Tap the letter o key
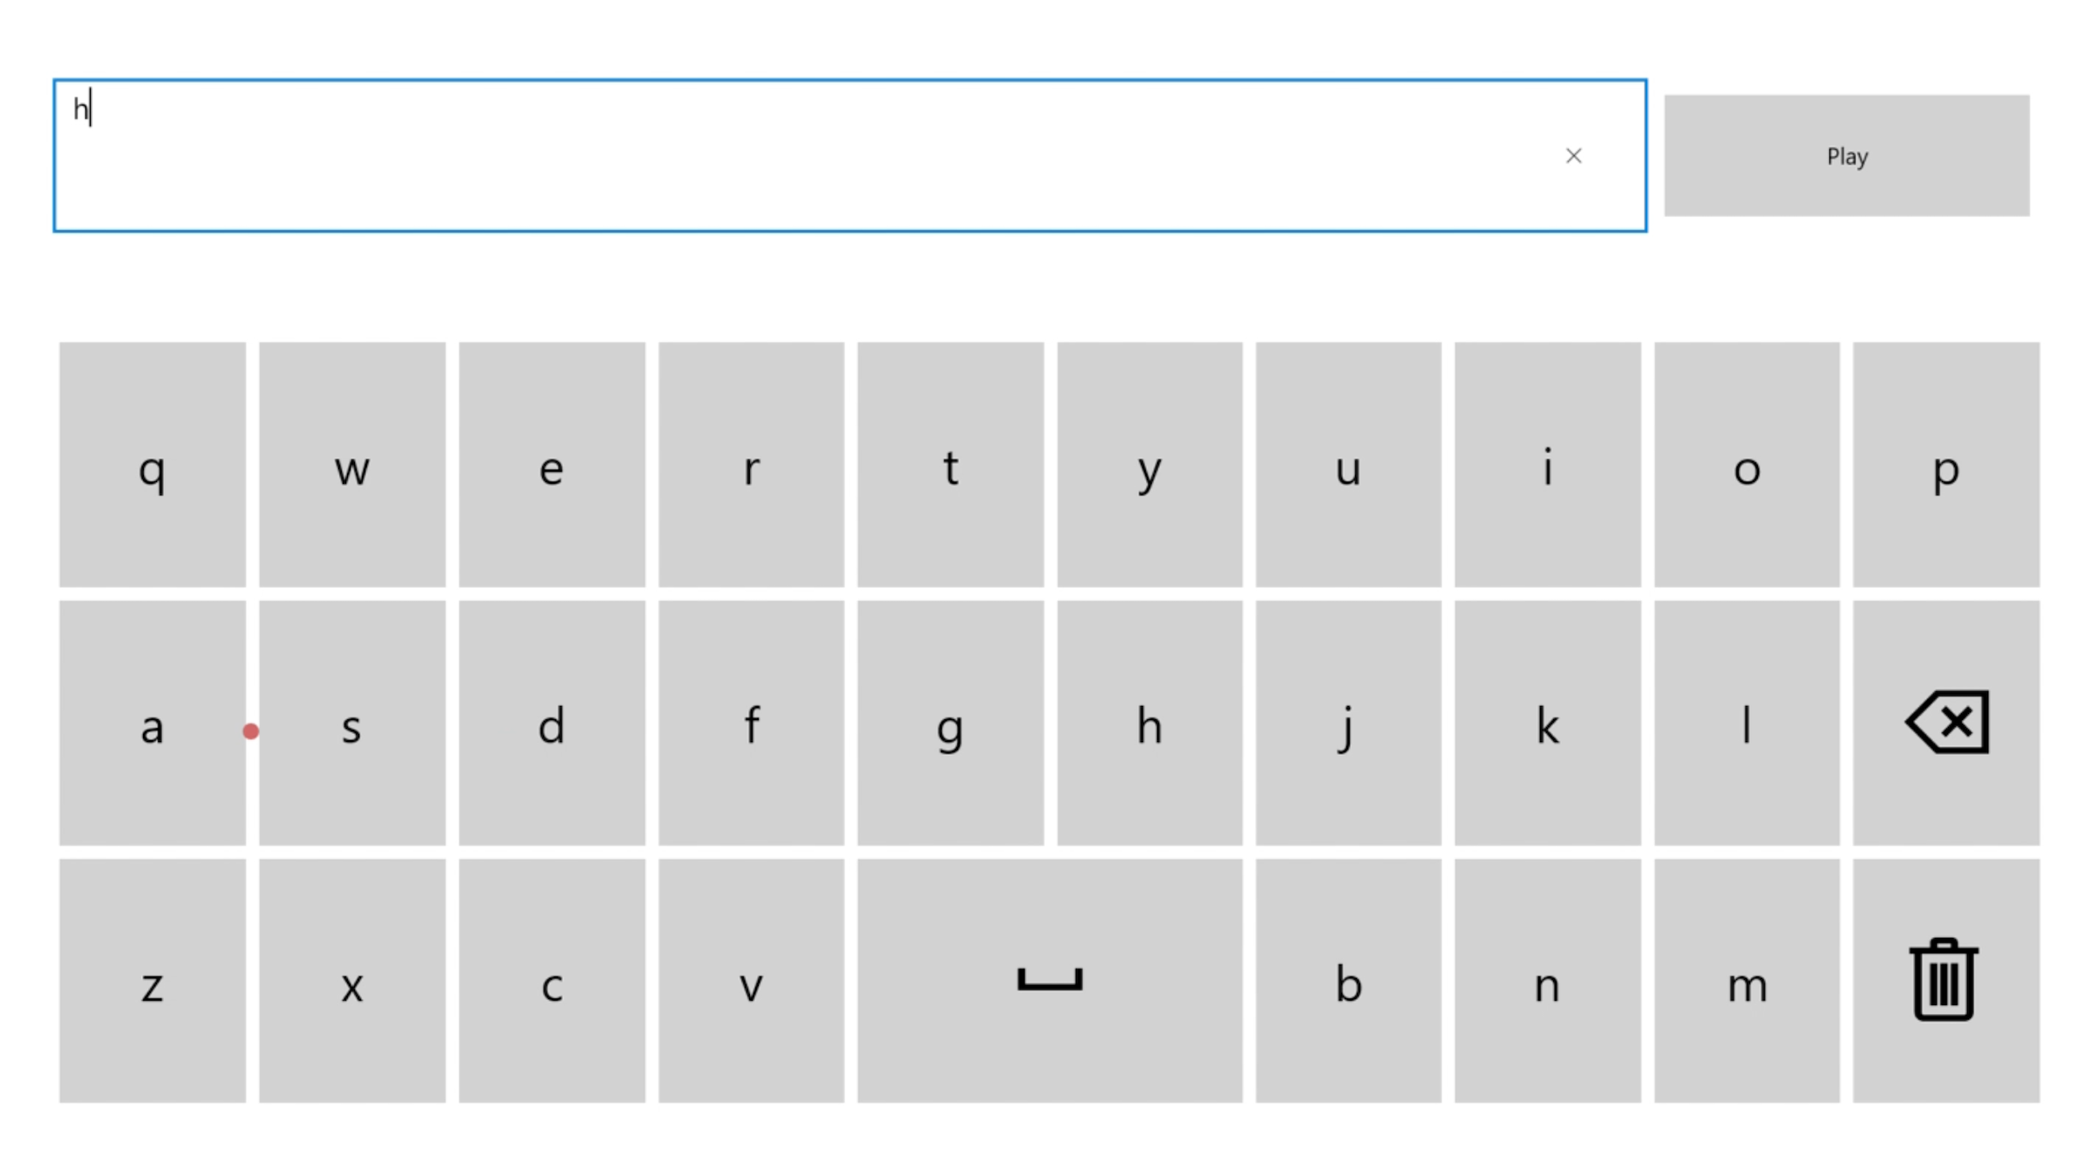The image size is (2098, 1163). 1747,465
